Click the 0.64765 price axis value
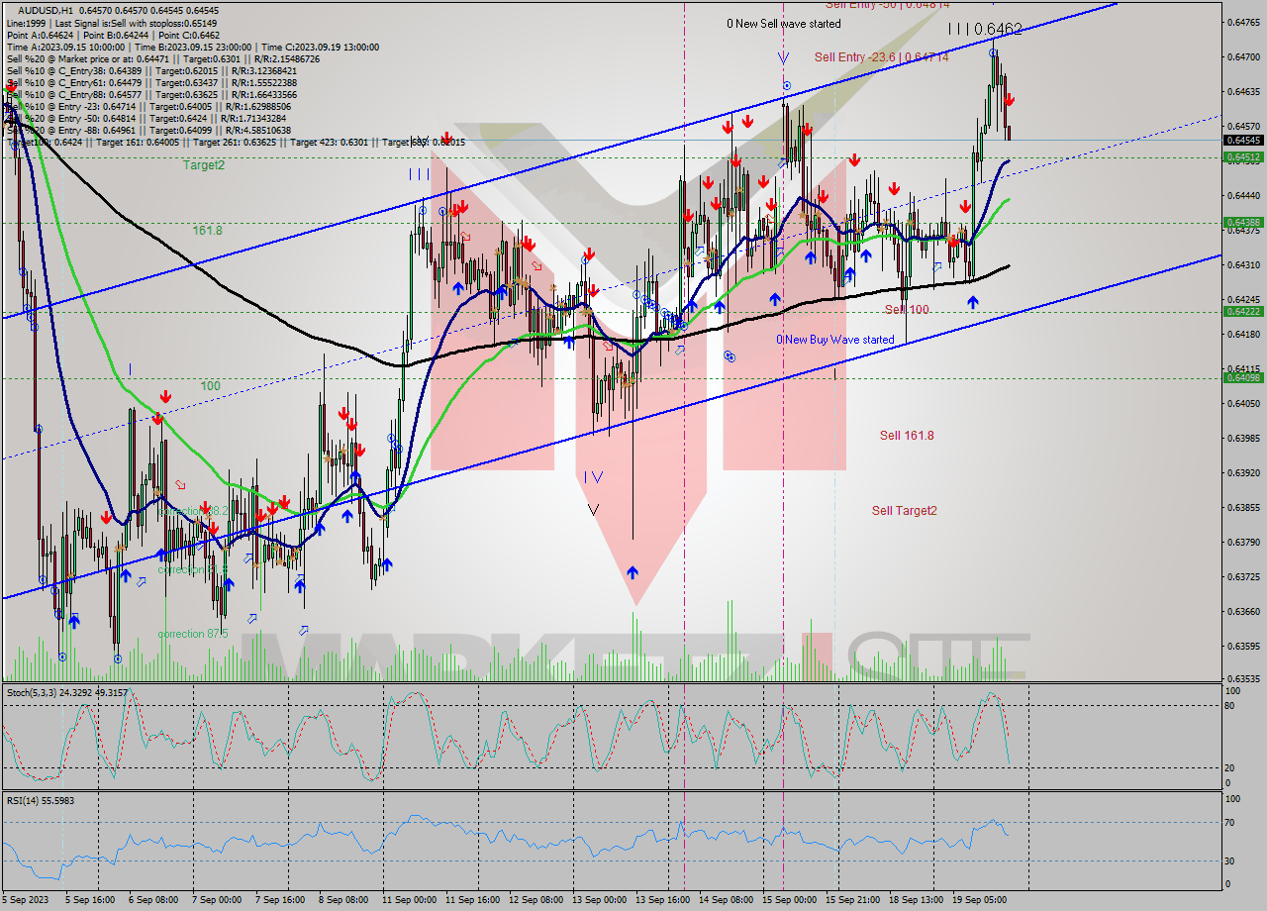 (x=1244, y=22)
